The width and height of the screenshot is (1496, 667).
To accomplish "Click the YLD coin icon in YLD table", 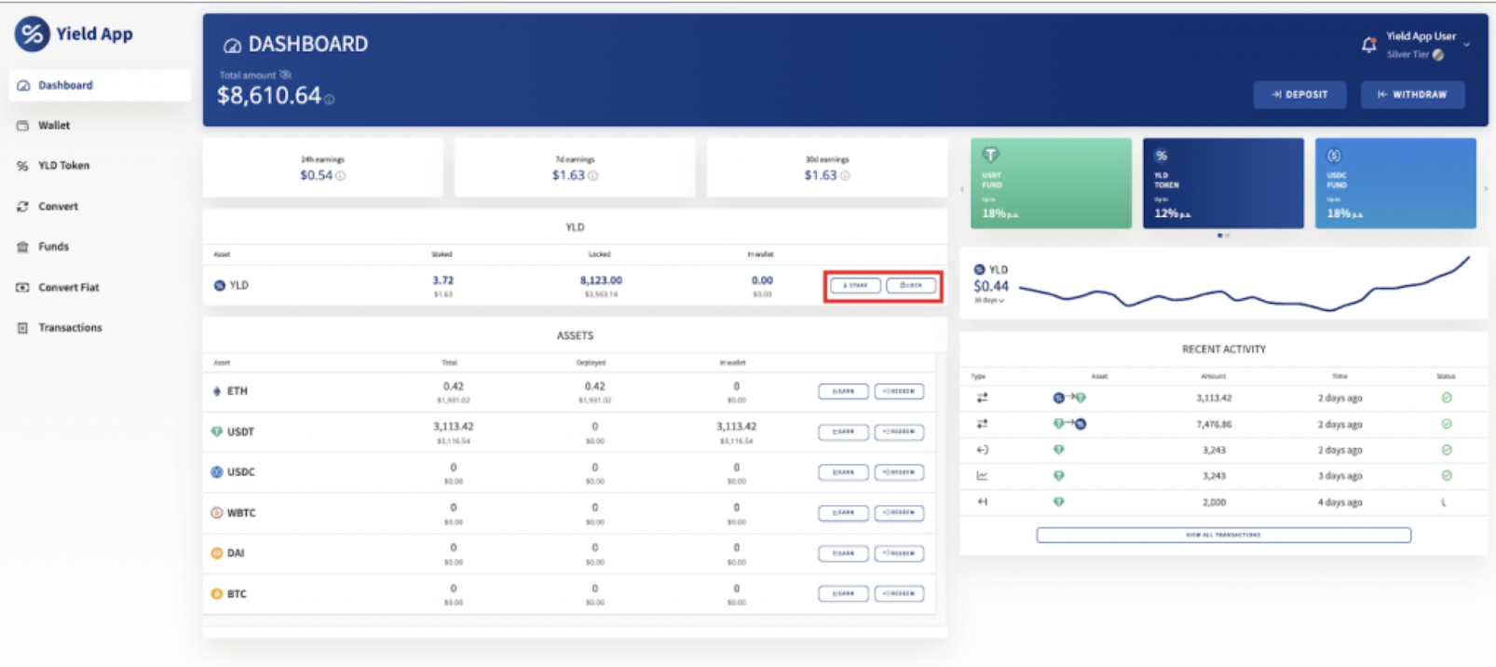I will 220,285.
